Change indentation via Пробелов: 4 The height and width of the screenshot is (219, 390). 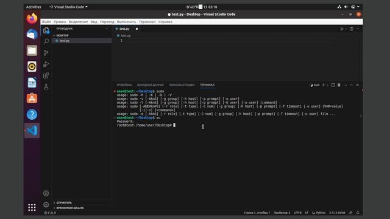click(282, 213)
